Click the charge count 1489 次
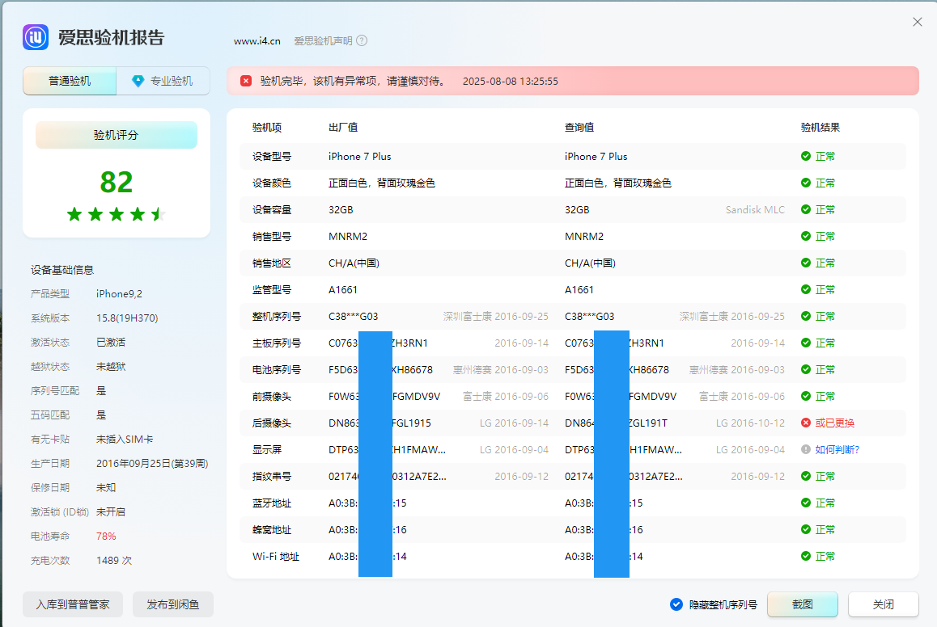Viewport: 937px width, 627px height. pyautogui.click(x=113, y=561)
